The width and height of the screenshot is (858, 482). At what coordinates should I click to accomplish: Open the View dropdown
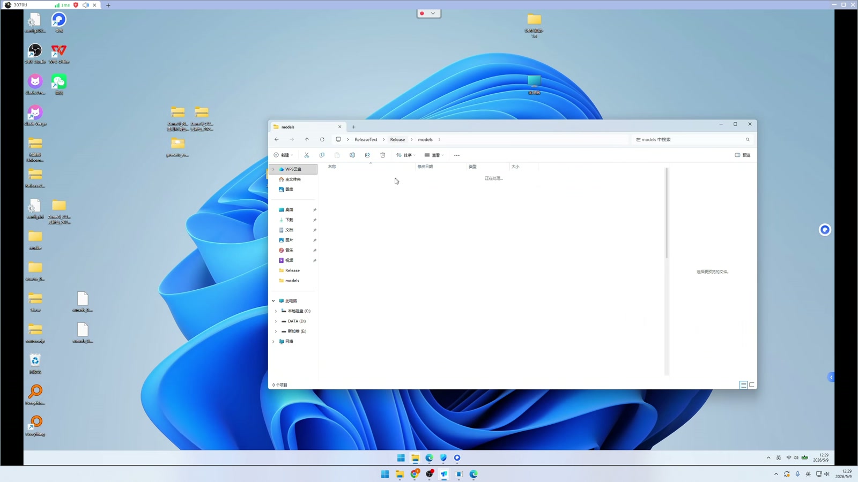click(x=434, y=155)
